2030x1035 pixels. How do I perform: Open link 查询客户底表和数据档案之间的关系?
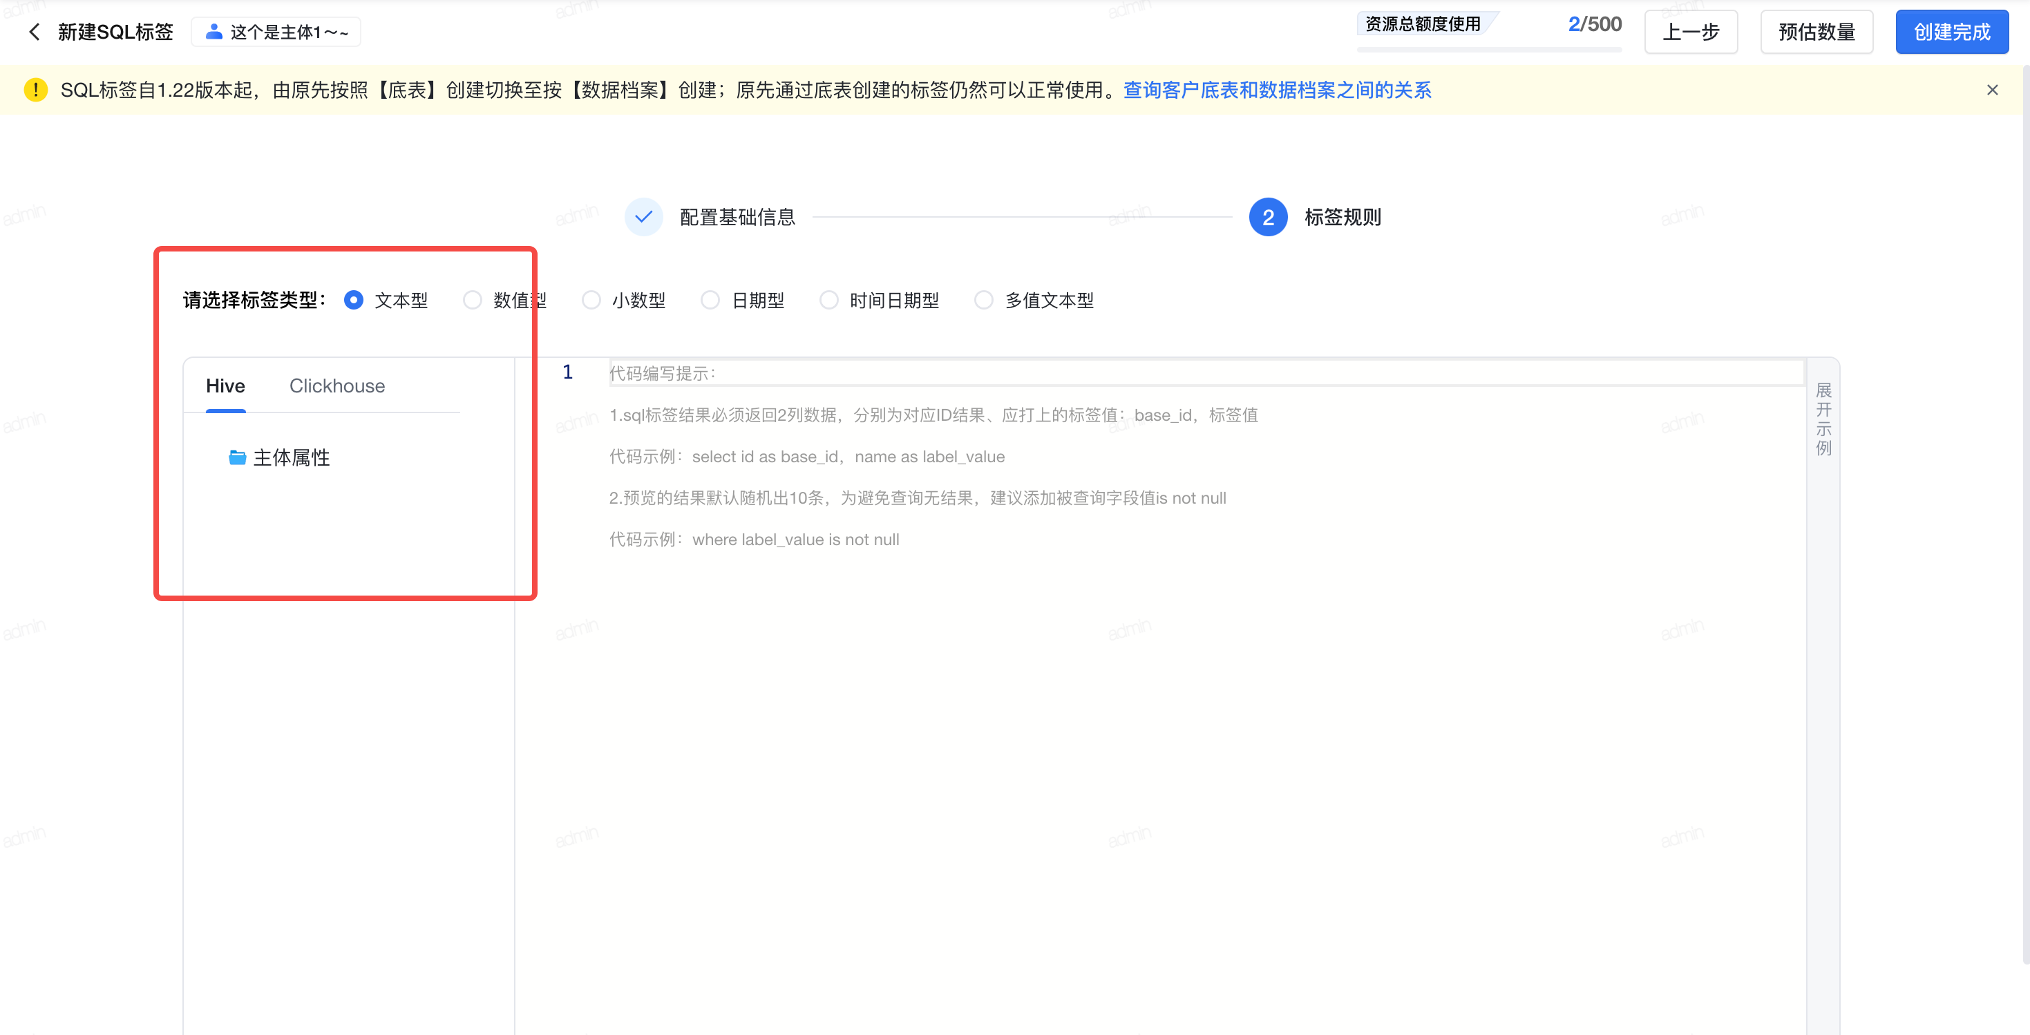1277,90
